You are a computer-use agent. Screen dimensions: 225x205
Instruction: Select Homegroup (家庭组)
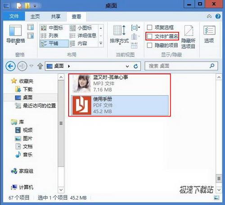click(22, 171)
